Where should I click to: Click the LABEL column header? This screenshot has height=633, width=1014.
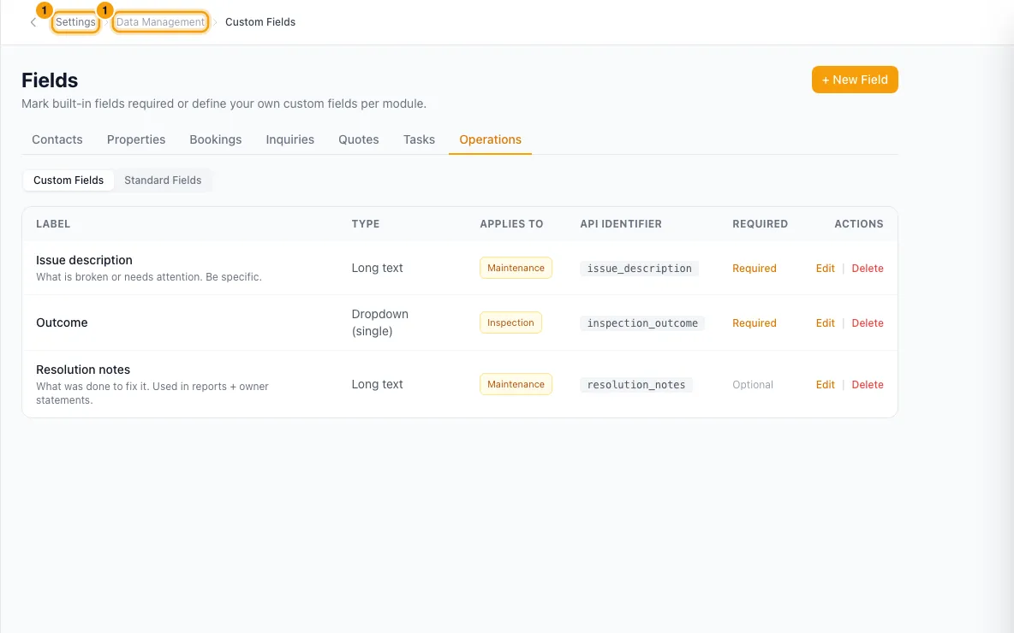53,224
